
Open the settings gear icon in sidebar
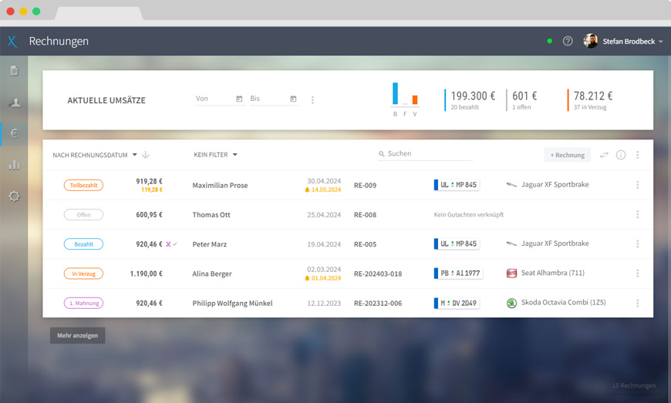tap(14, 196)
